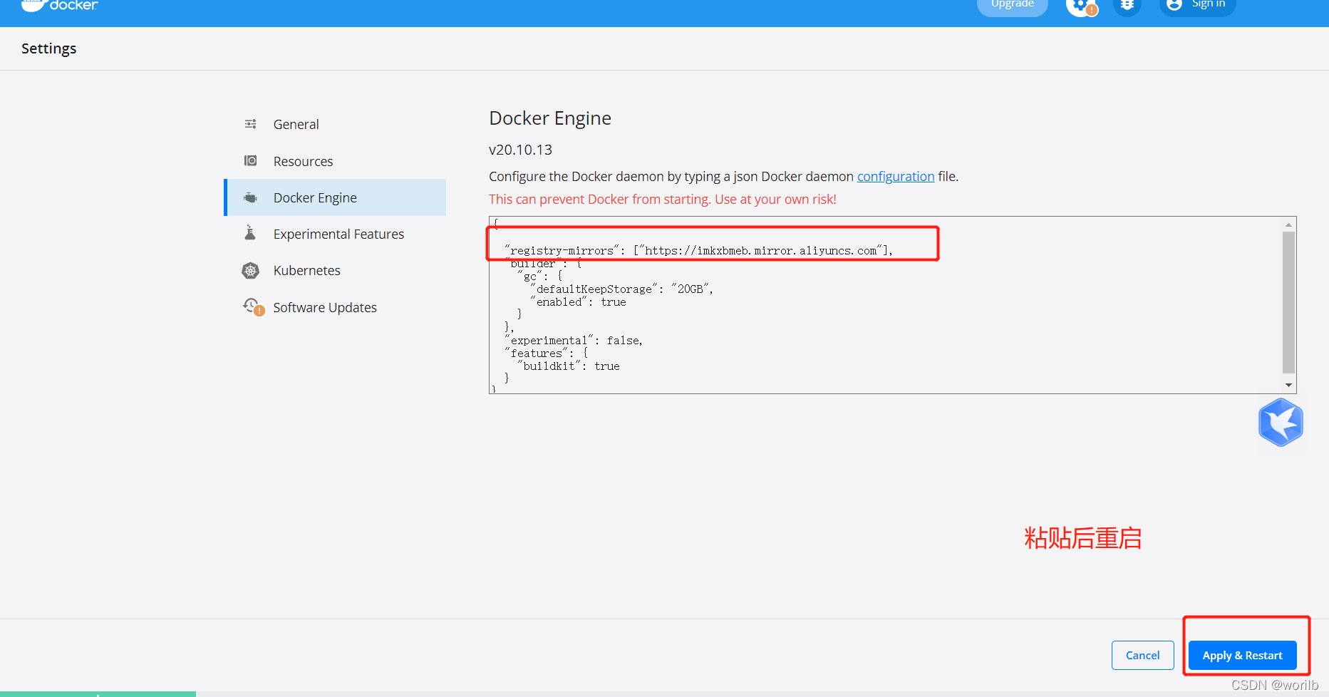
Task: Click the Resources disk icon
Action: tap(251, 161)
